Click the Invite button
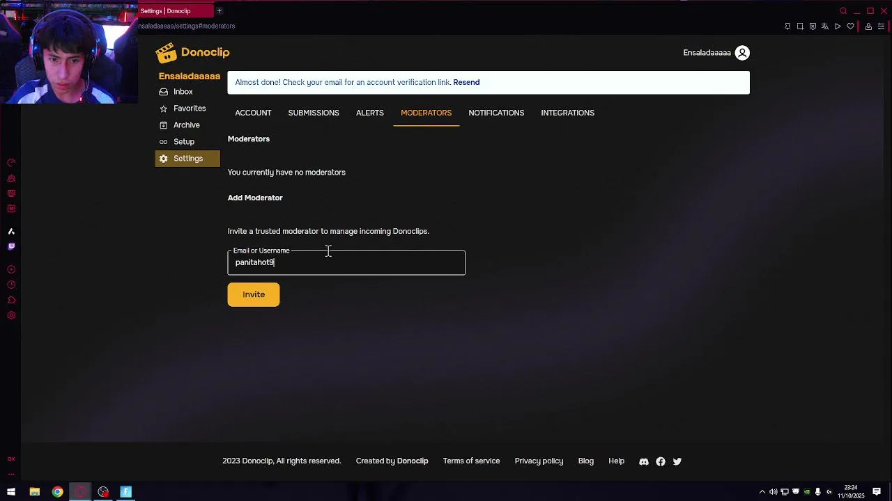Viewport: 892px width, 501px height. [x=254, y=294]
